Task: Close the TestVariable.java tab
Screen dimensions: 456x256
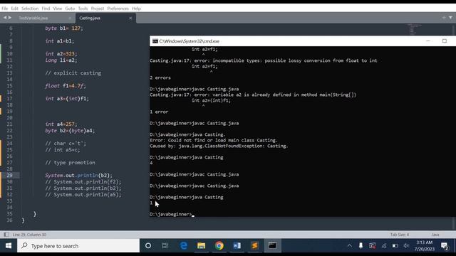Action: (x=70, y=18)
